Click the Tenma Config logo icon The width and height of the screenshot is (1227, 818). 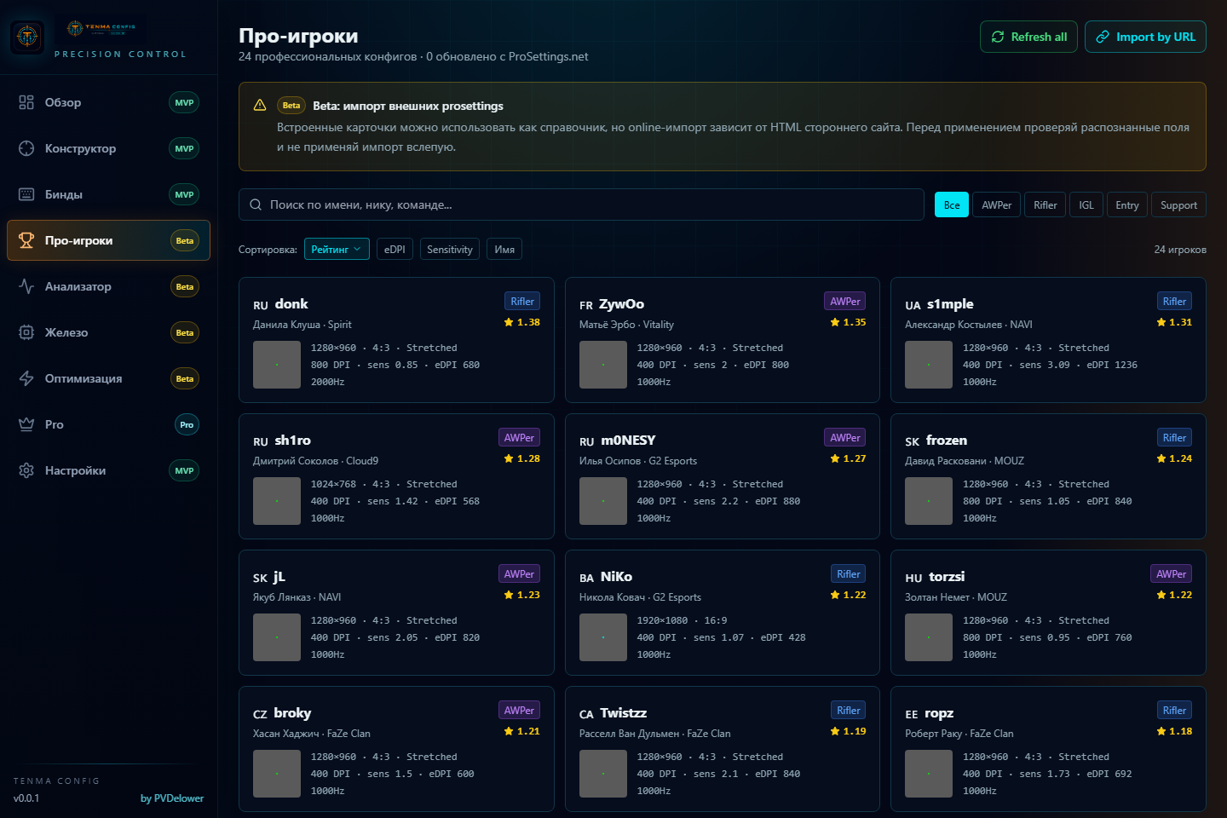coord(27,37)
